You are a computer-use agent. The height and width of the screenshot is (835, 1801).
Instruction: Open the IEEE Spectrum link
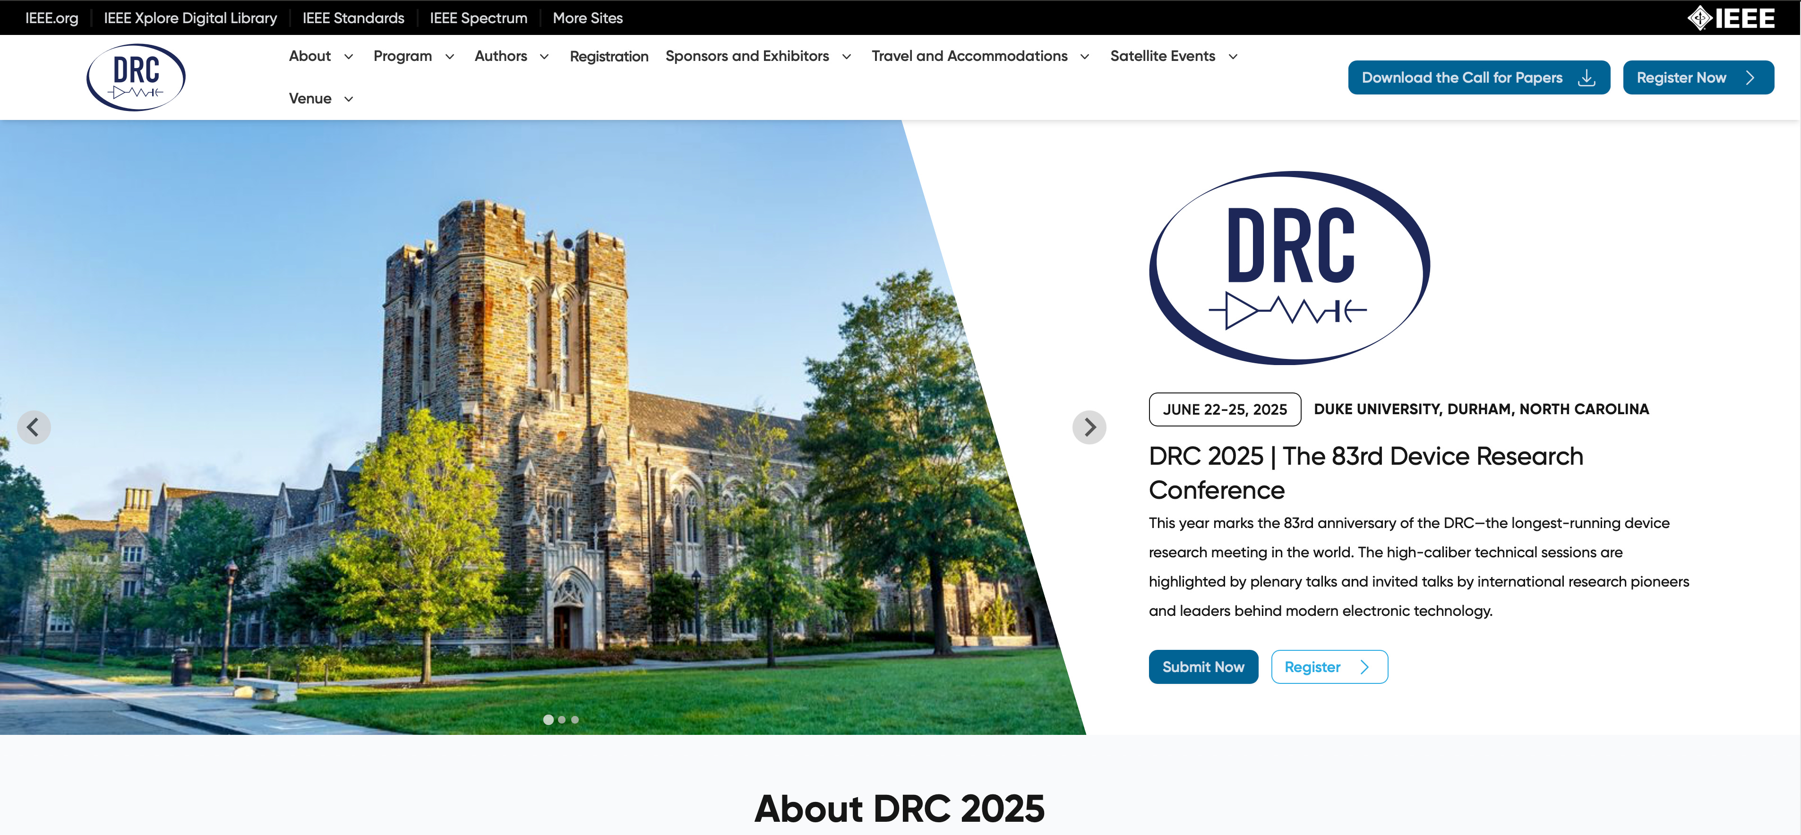pyautogui.click(x=478, y=18)
